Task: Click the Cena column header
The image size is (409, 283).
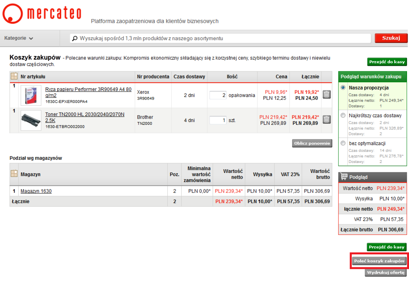Action: click(281, 76)
